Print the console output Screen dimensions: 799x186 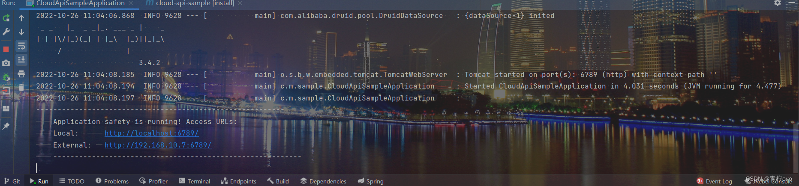(x=21, y=74)
